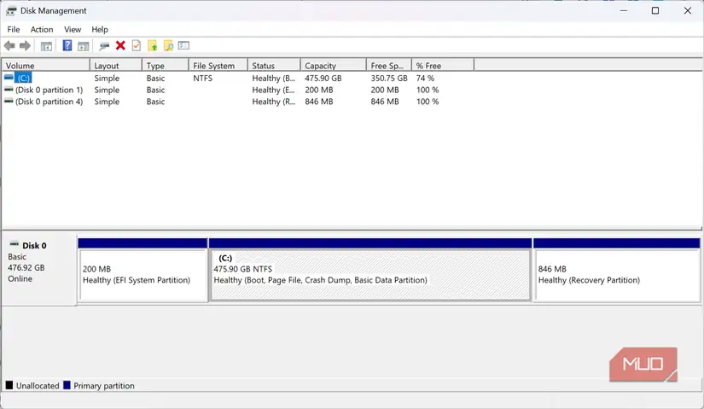This screenshot has width=704, height=409.
Task: Sort by the File System column header
Action: pyautogui.click(x=218, y=66)
